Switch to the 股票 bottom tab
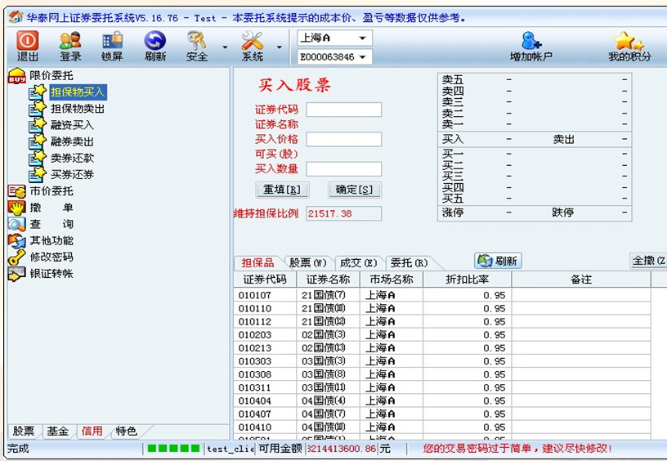The height and width of the screenshot is (461, 667). coord(24,432)
